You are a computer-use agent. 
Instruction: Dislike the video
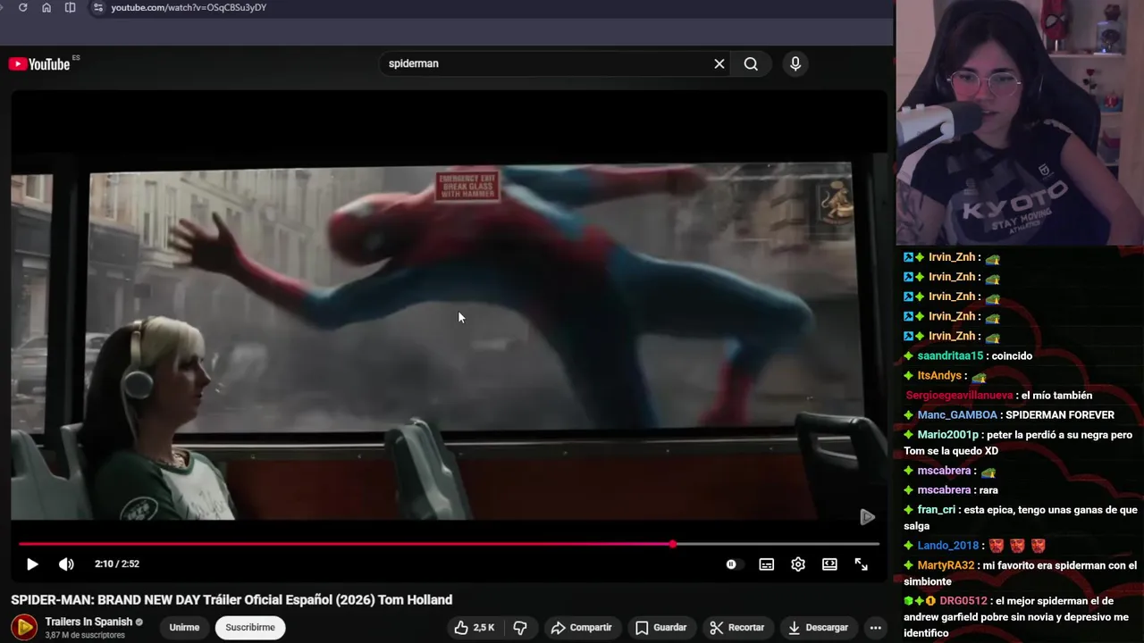point(519,628)
